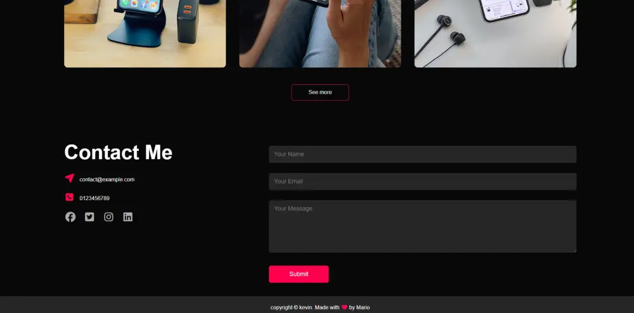Click the phone number 0123456789
634x313 pixels.
click(x=94, y=198)
